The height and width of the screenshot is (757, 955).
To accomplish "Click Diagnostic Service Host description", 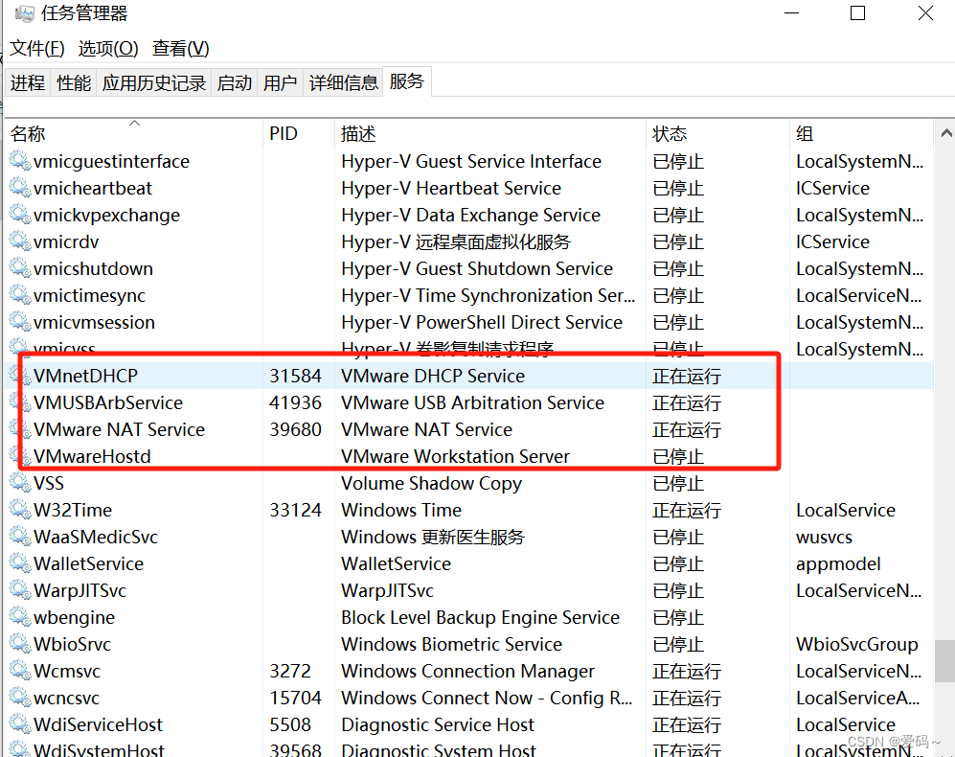I will 438,724.
